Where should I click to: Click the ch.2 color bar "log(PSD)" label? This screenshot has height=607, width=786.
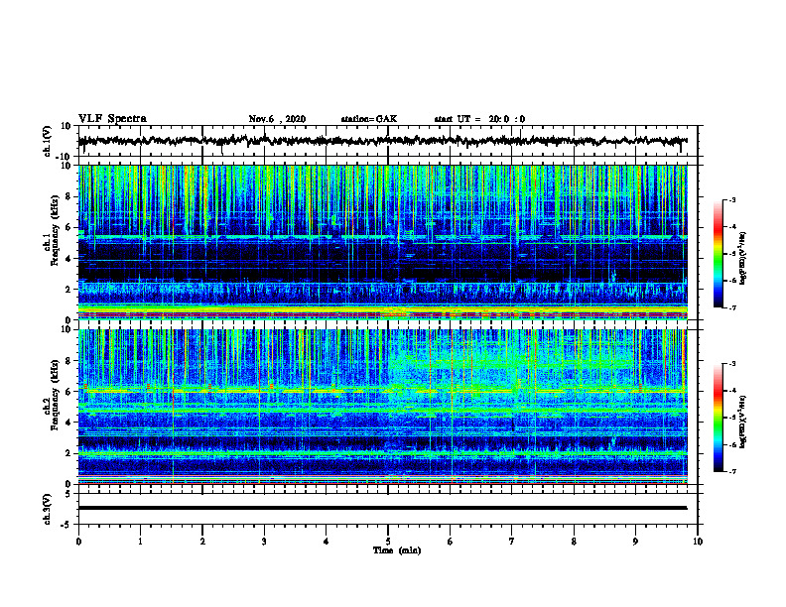coord(743,423)
